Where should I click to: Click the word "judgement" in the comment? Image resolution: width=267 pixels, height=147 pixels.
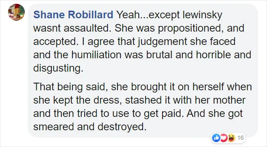pos(162,42)
